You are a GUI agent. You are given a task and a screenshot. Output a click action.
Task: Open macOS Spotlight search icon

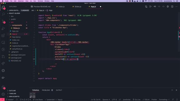pos(174,1)
